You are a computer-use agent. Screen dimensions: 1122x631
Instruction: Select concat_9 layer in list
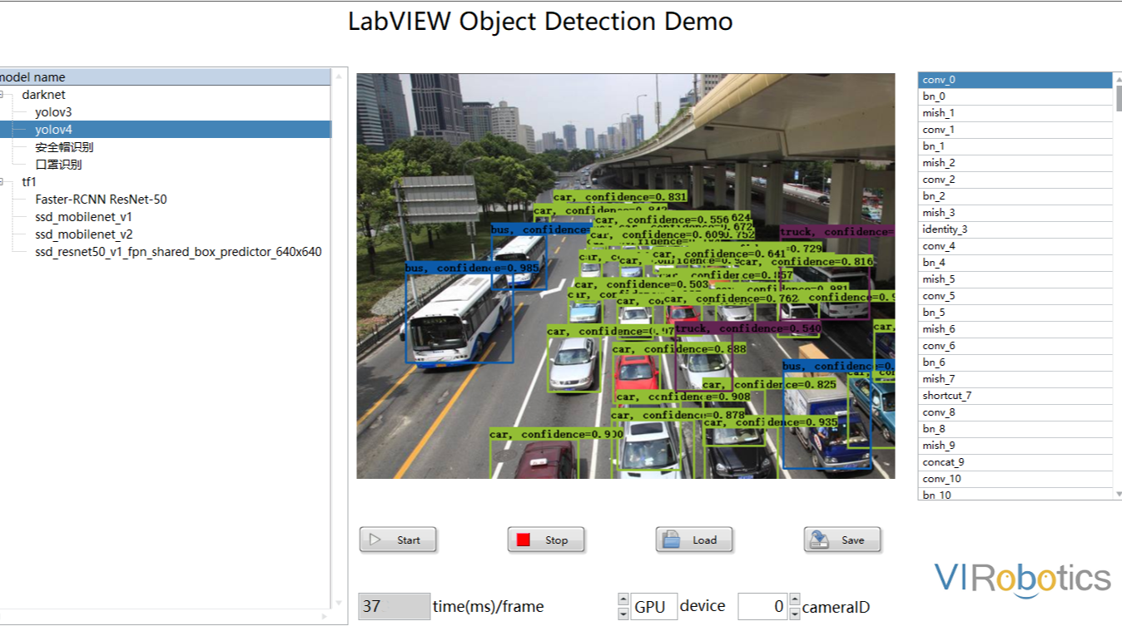(x=1015, y=462)
